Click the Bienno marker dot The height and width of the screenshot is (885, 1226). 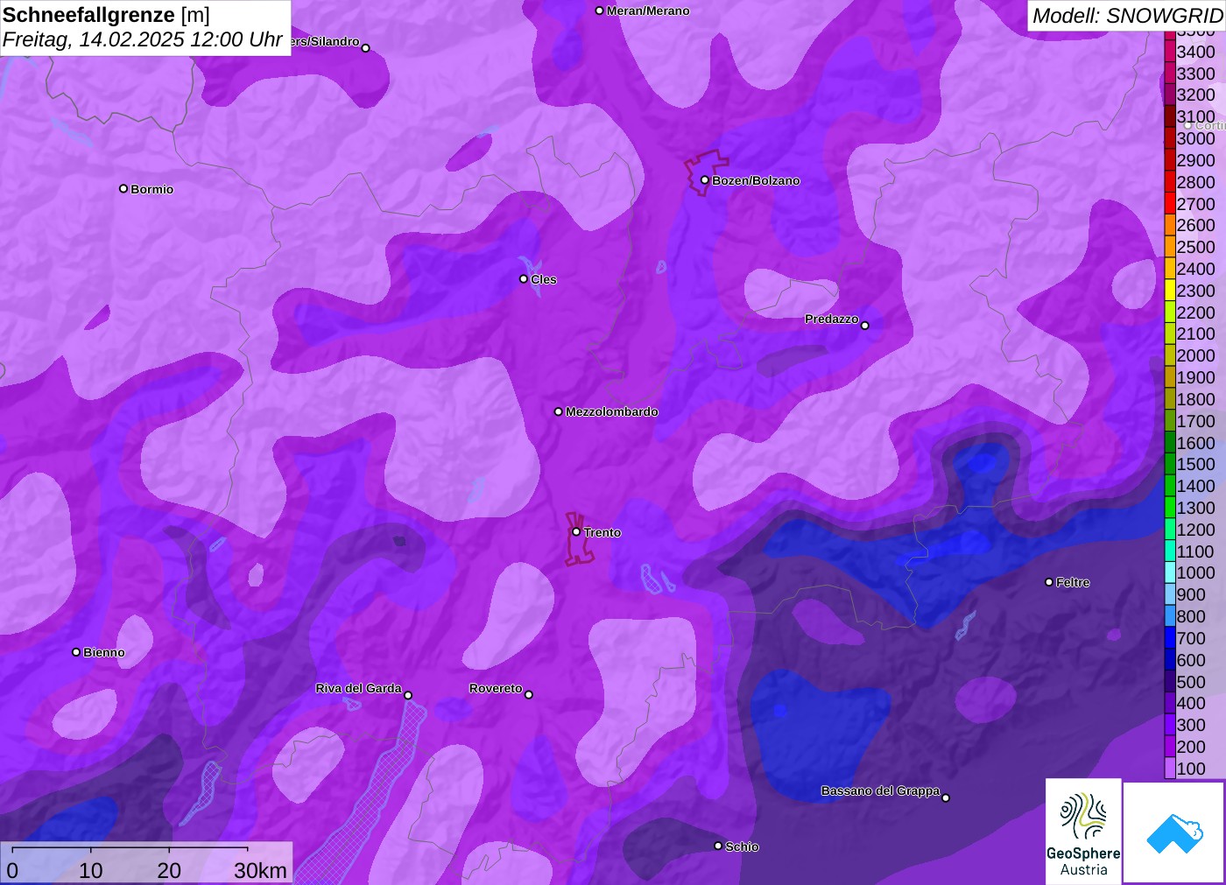click(76, 652)
